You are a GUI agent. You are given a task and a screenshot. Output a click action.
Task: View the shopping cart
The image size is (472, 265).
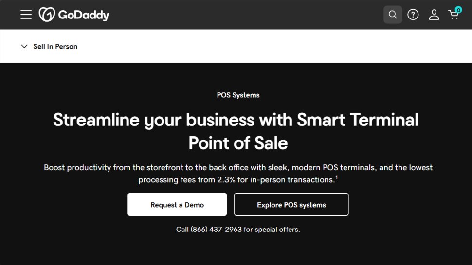(x=454, y=14)
